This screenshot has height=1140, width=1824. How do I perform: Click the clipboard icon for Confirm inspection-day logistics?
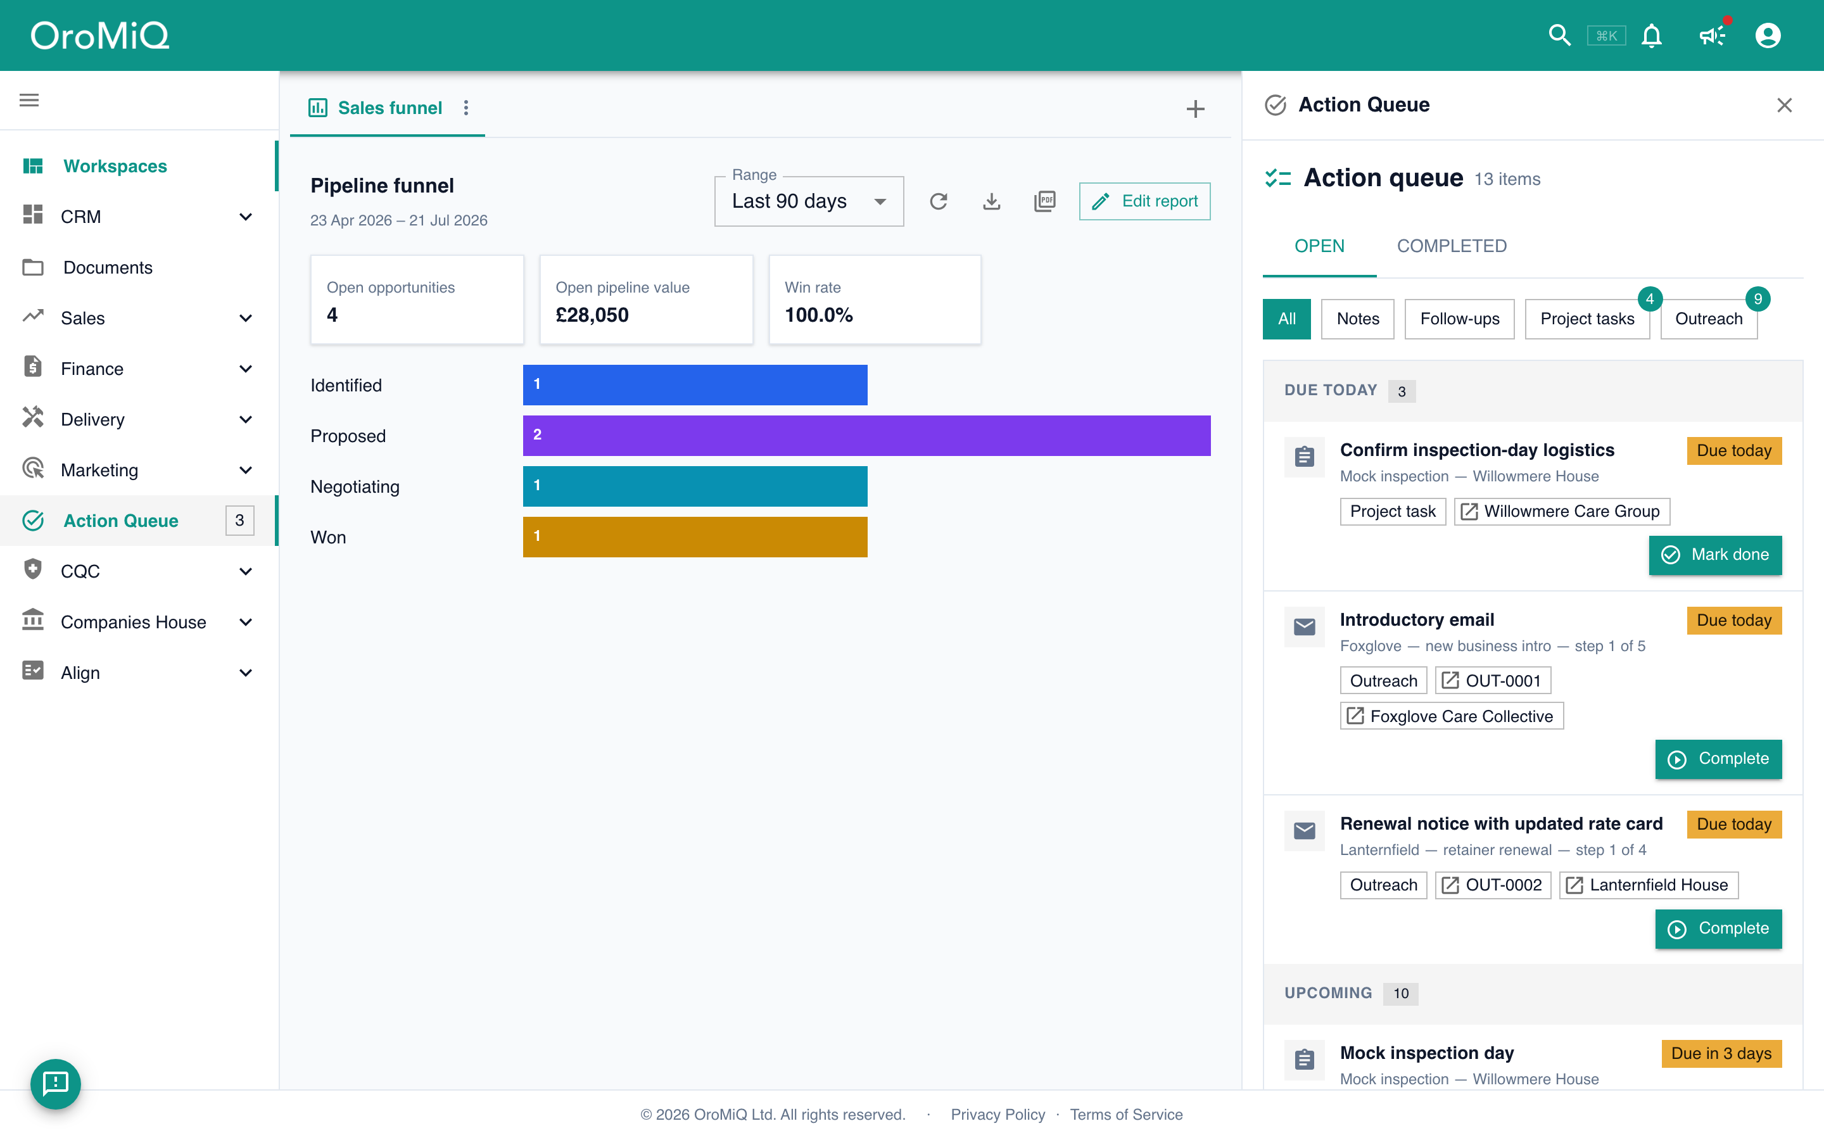click(x=1305, y=457)
